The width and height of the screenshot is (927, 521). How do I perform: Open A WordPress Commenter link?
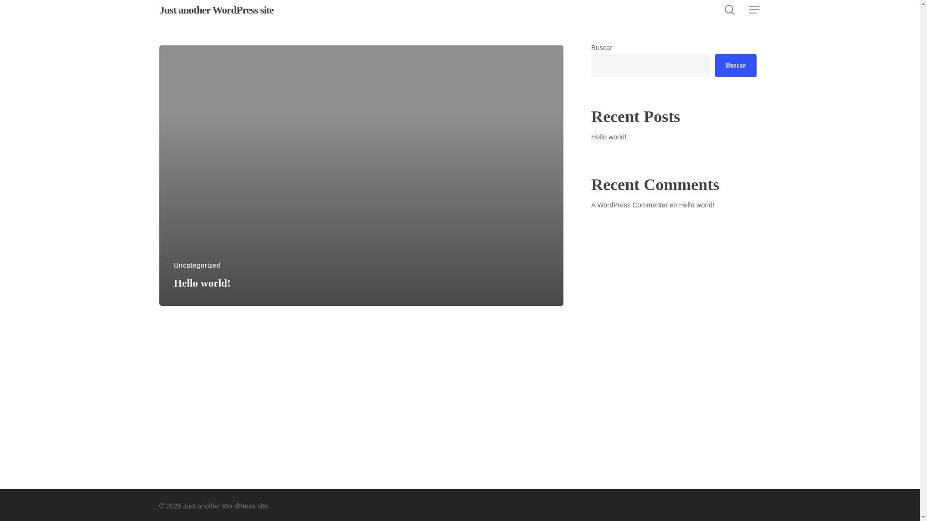tap(629, 205)
